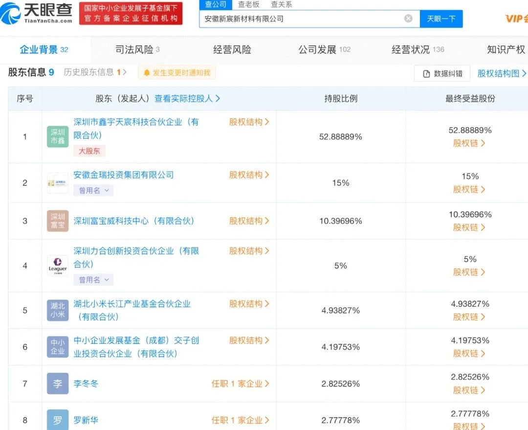
Task: Click the Leaguer company logo
Action: tap(58, 266)
